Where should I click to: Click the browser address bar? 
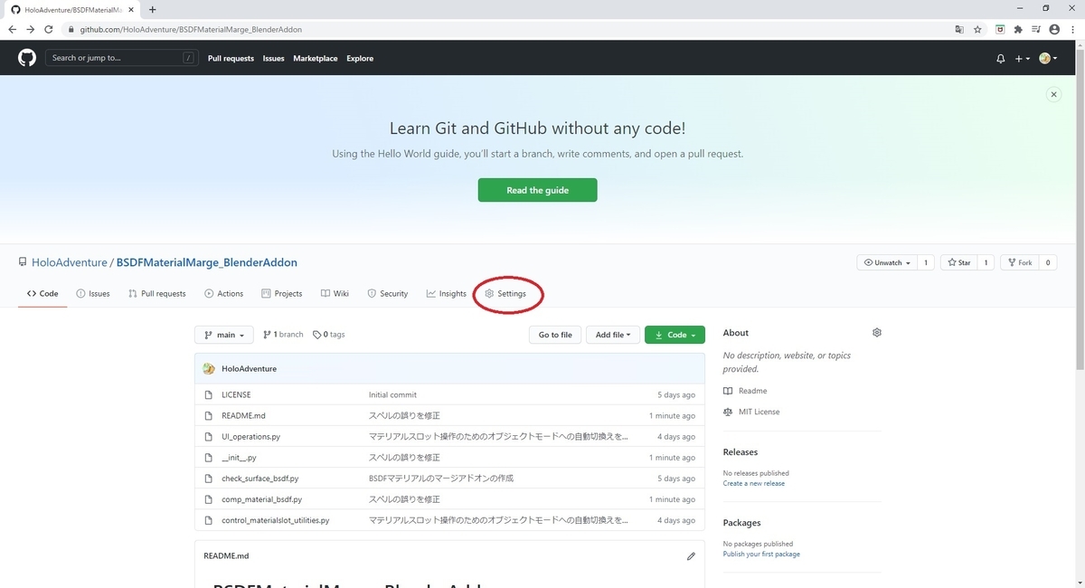(x=506, y=29)
